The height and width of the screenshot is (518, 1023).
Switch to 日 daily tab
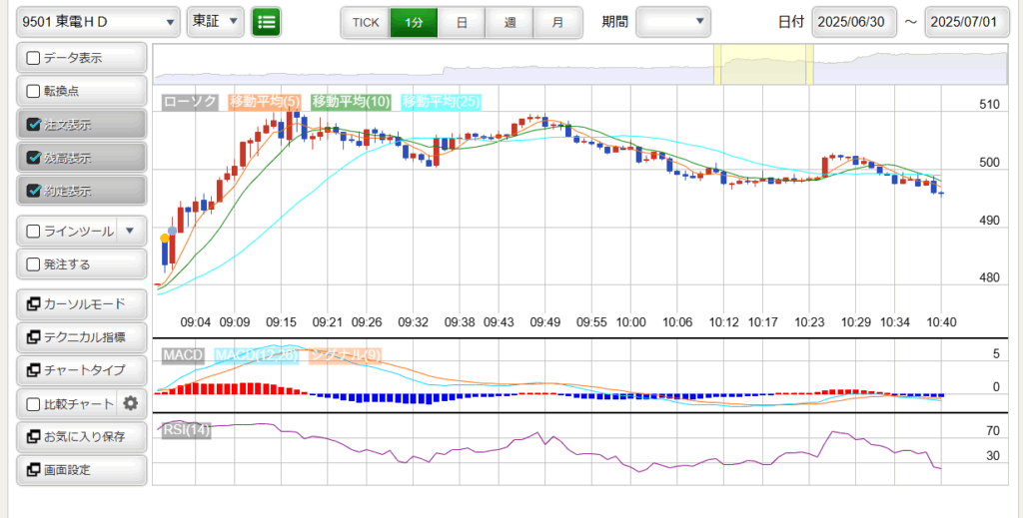(x=462, y=22)
